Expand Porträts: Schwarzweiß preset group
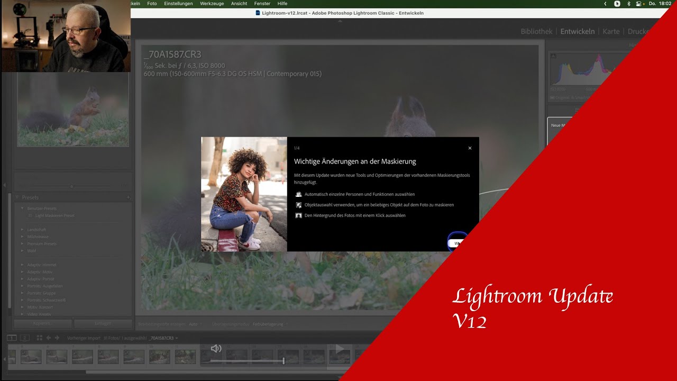677x381 pixels. point(22,300)
